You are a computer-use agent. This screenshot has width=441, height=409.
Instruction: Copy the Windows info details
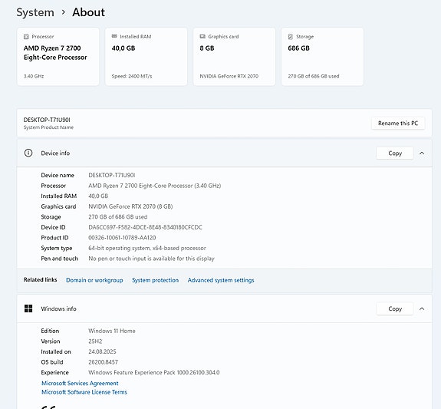click(395, 308)
